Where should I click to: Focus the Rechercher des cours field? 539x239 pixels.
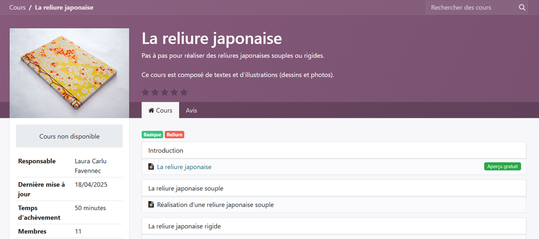471,7
